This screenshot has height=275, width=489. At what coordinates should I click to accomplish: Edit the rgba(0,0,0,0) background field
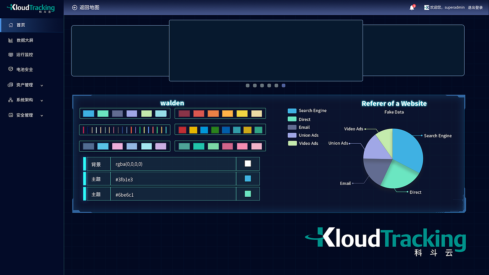[x=173, y=164]
